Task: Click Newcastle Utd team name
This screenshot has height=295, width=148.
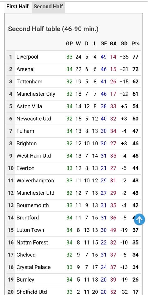Action: (x=34, y=119)
